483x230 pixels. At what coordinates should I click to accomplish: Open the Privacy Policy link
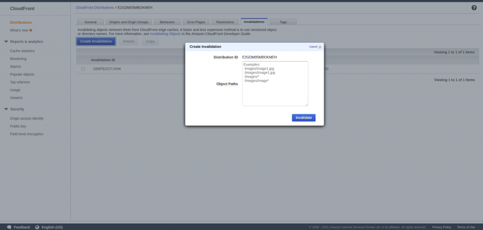point(441,227)
